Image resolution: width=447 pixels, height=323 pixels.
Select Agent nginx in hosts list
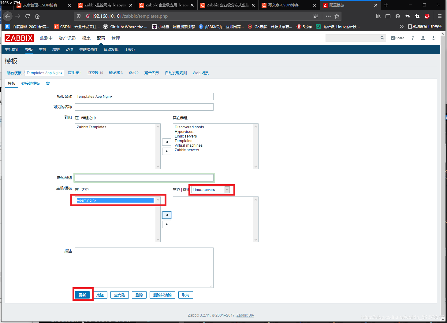pos(115,200)
